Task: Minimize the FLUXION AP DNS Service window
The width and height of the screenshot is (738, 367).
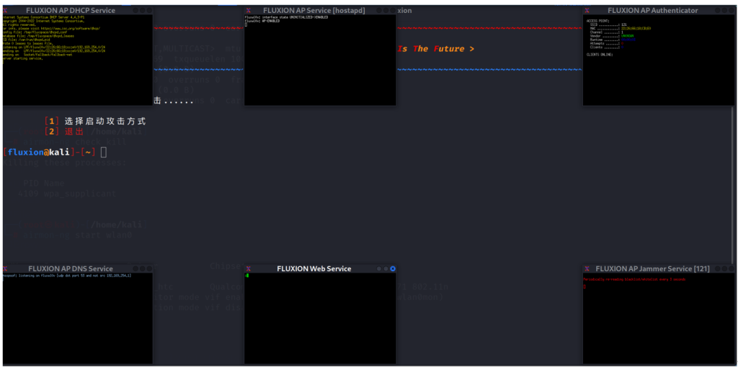Action: click(x=135, y=269)
